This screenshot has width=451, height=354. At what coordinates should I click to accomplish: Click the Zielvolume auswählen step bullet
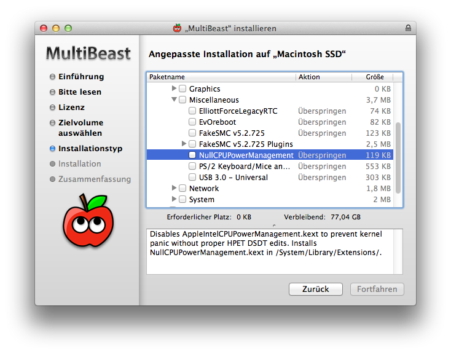[x=52, y=123]
